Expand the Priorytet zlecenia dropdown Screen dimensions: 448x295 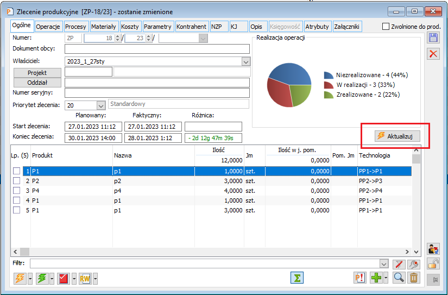pyautogui.click(x=101, y=105)
